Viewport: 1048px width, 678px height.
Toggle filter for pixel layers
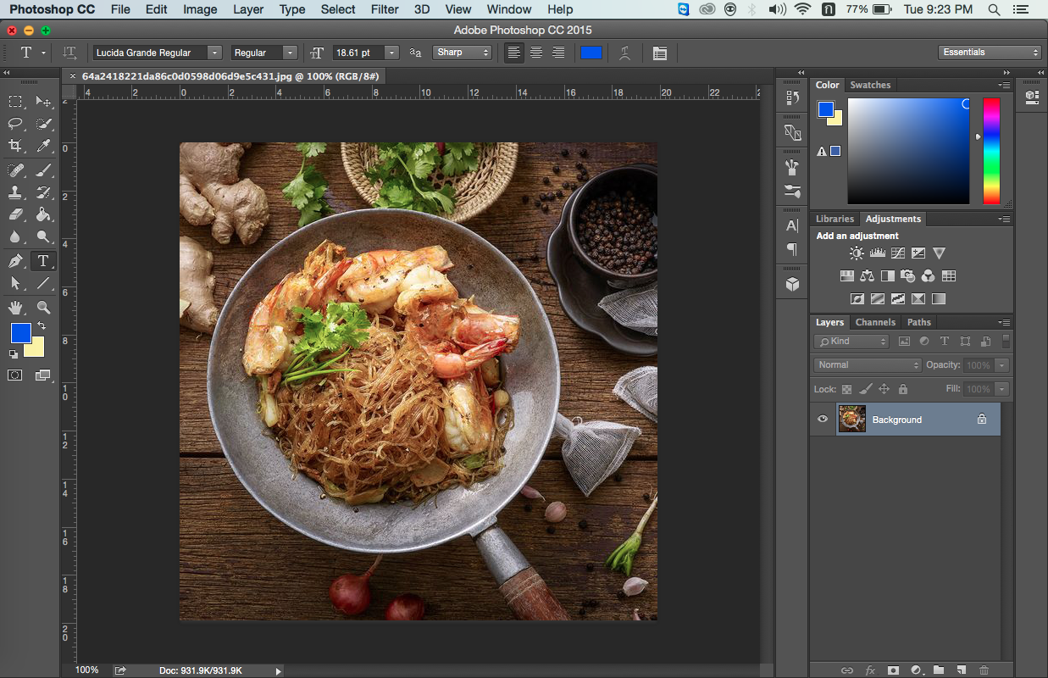[904, 342]
